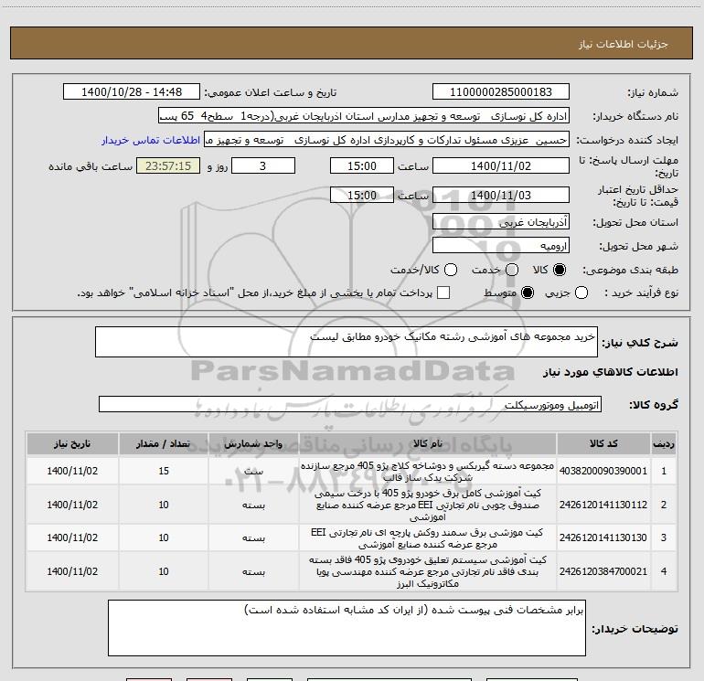Click the quantity 10 cell in row 3

164,537
